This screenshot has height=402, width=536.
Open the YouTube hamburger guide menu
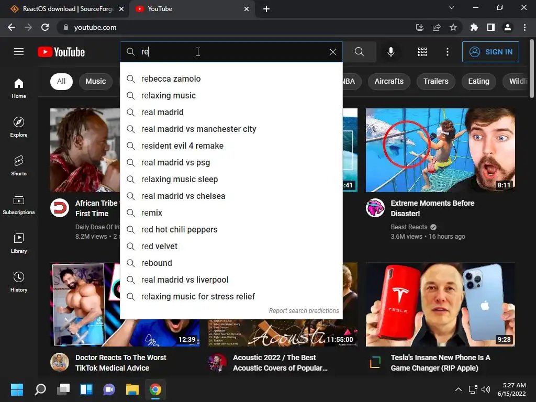coord(19,52)
